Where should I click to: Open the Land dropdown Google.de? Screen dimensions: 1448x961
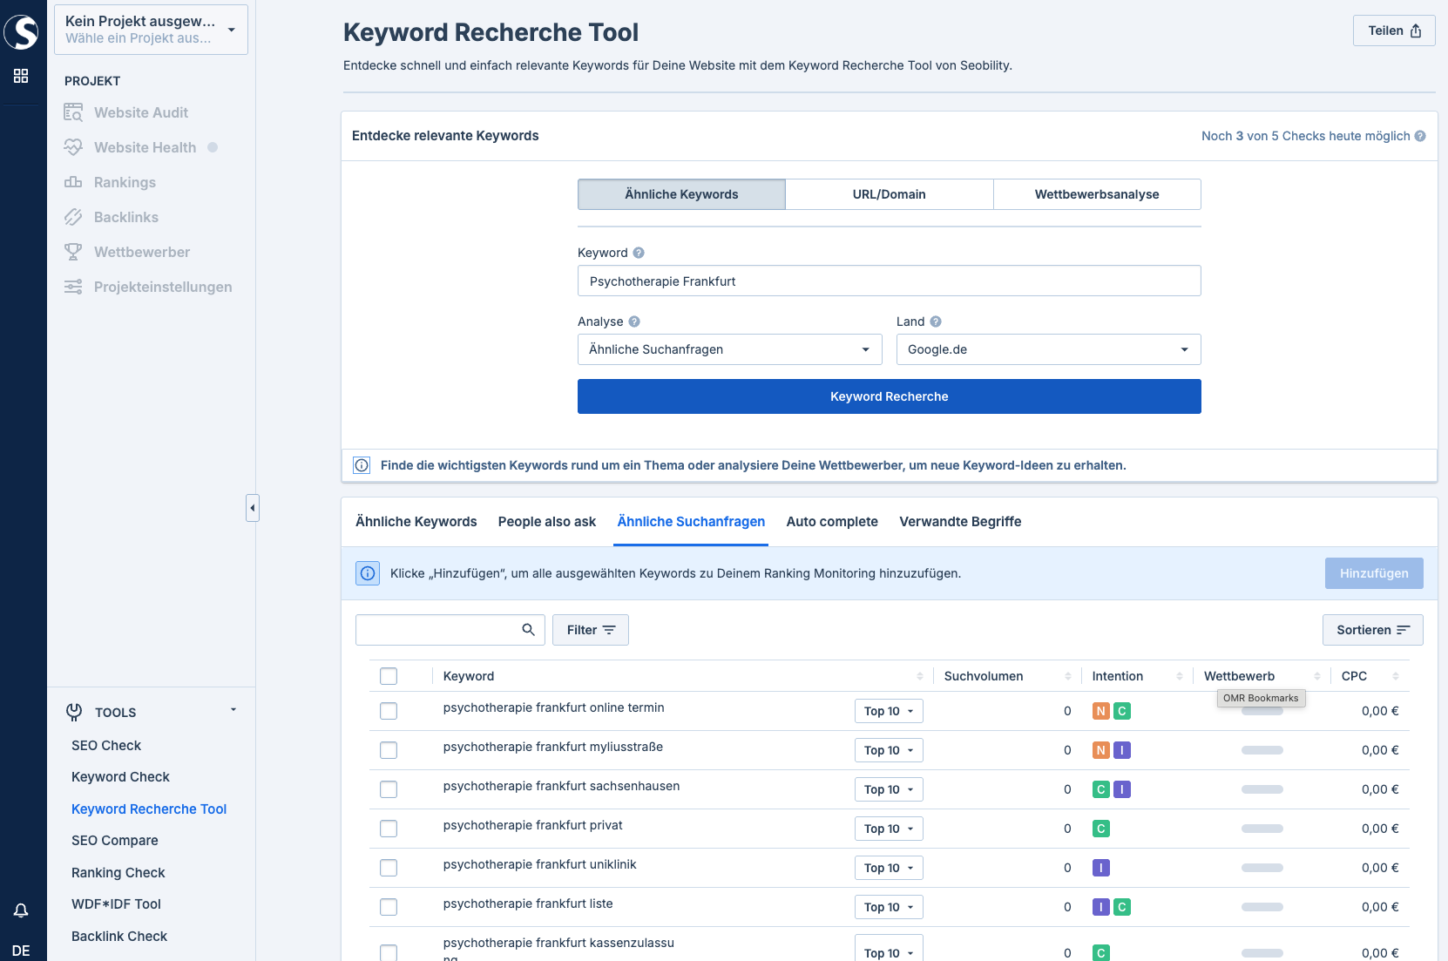(1049, 349)
